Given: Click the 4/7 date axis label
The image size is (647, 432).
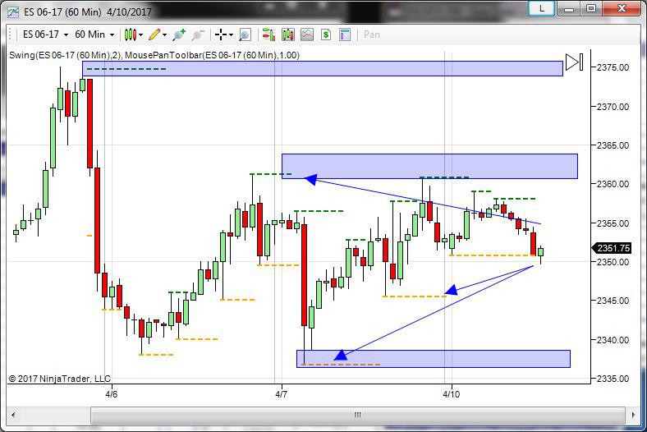Looking at the screenshot, I should coord(282,394).
